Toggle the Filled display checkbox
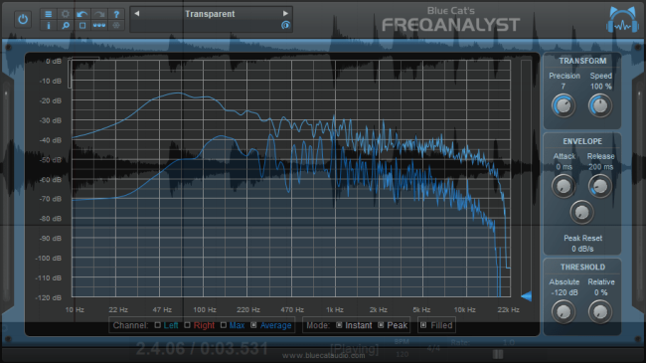The image size is (646, 363). tap(423, 325)
